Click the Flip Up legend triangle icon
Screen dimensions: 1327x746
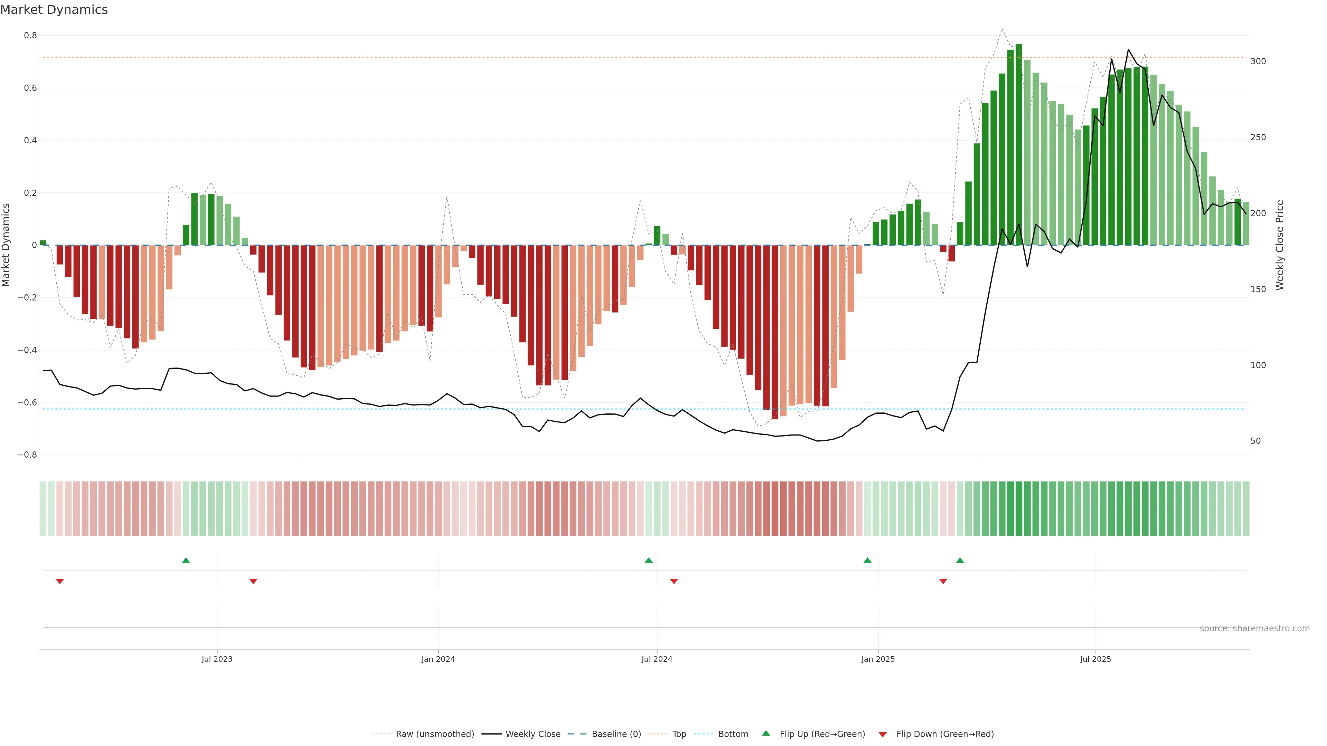[766, 733]
